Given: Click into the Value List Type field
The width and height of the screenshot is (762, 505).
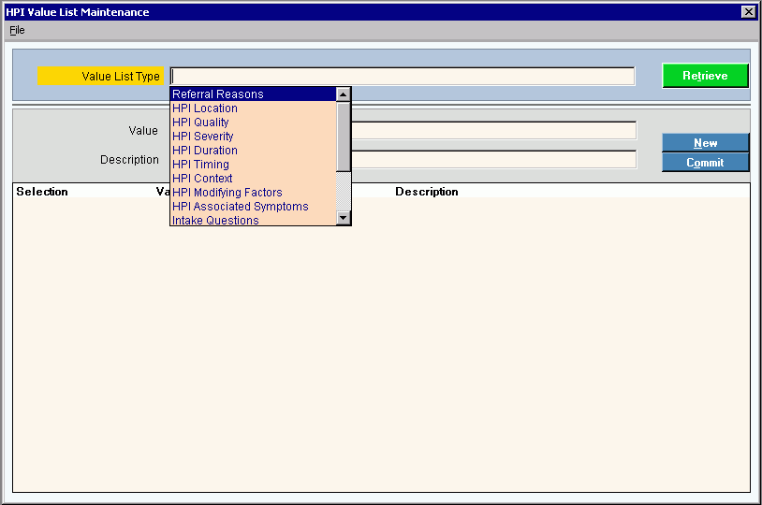Looking at the screenshot, I should click(x=403, y=77).
